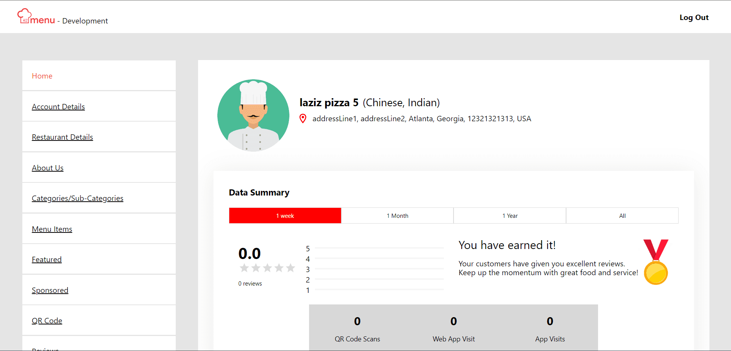Image resolution: width=731 pixels, height=351 pixels.
Task: Go to Home in sidebar
Action: point(42,76)
